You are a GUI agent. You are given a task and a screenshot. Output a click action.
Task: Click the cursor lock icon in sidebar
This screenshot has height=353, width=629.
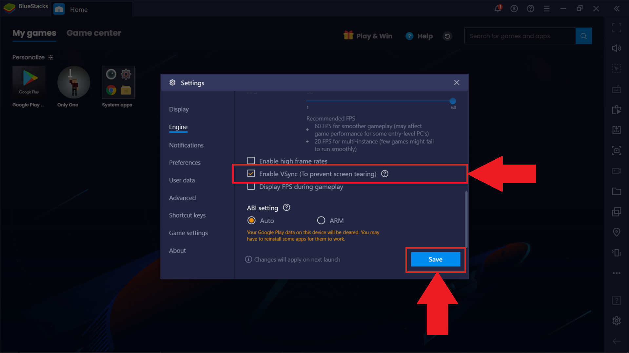pos(617,69)
